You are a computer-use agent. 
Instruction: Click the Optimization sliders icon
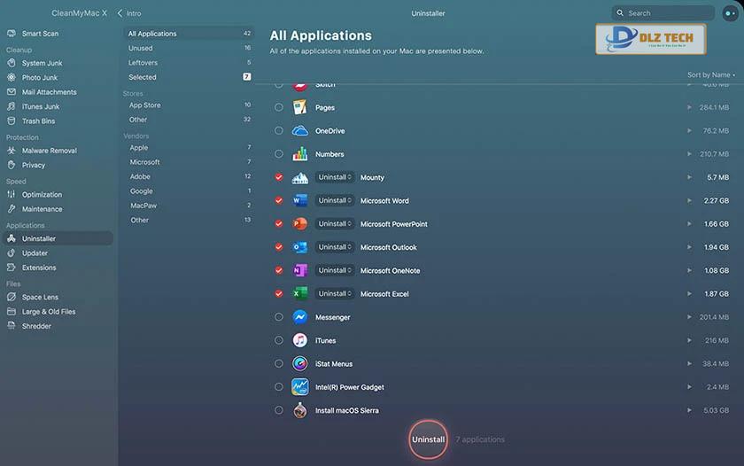[x=12, y=195]
